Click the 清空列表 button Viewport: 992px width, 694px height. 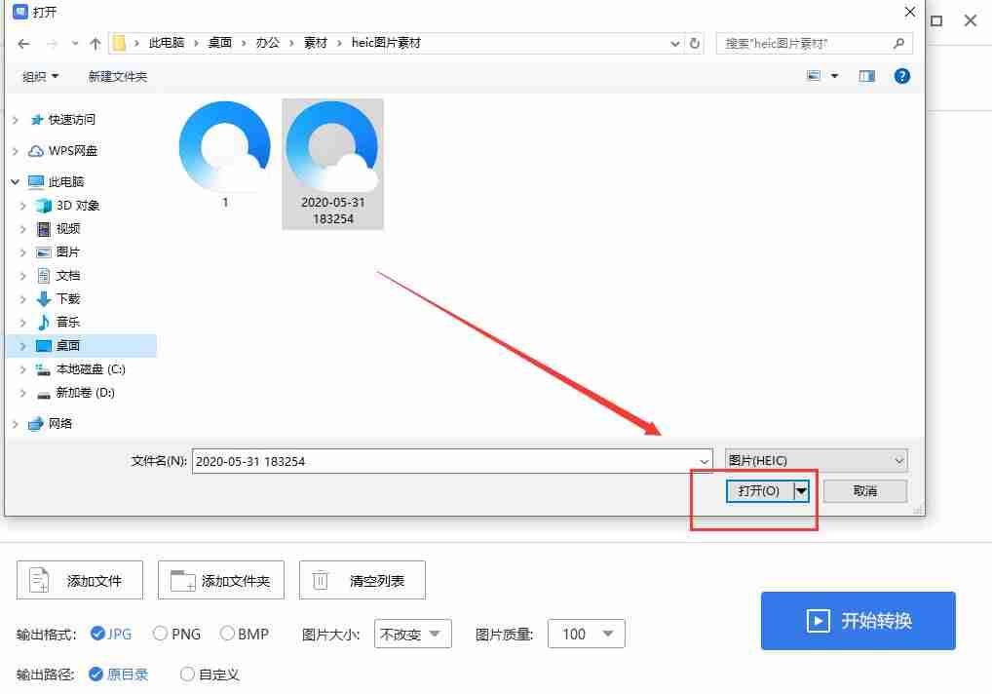pyautogui.click(x=362, y=580)
